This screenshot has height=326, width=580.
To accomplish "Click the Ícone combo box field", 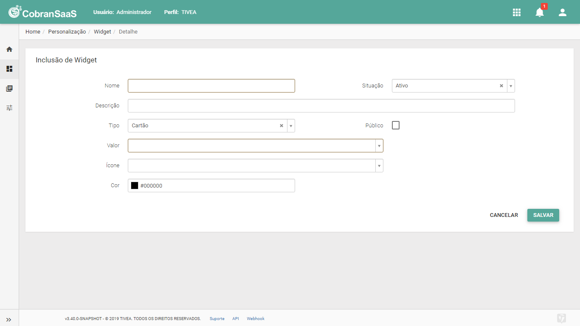I will click(256, 166).
